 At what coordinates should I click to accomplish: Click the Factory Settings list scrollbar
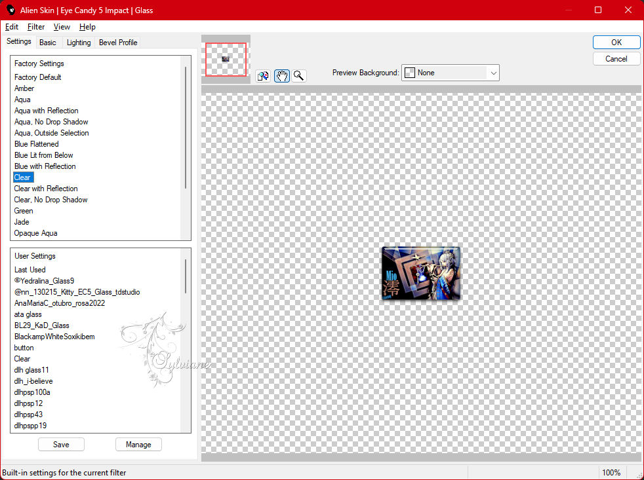click(186, 128)
